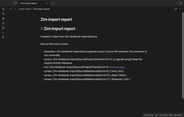Click the vertical scrollbar thumb
This screenshot has width=184, height=117.
click(183, 55)
